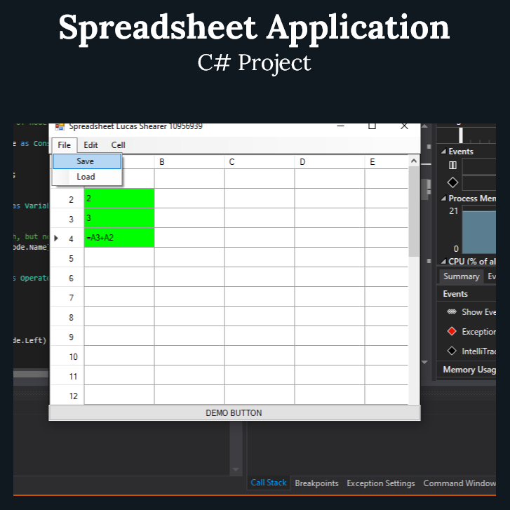Collapse the Events section in diagnostics
Image resolution: width=510 pixels, height=510 pixels.
(x=443, y=152)
